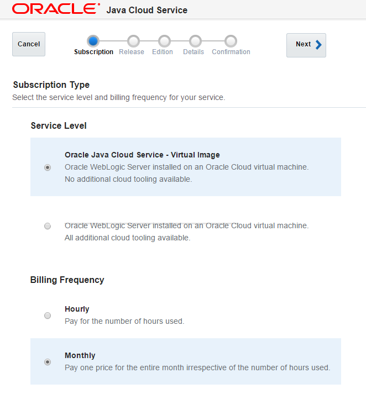The image size is (366, 394).
Task: Click the Next button
Action: click(306, 45)
